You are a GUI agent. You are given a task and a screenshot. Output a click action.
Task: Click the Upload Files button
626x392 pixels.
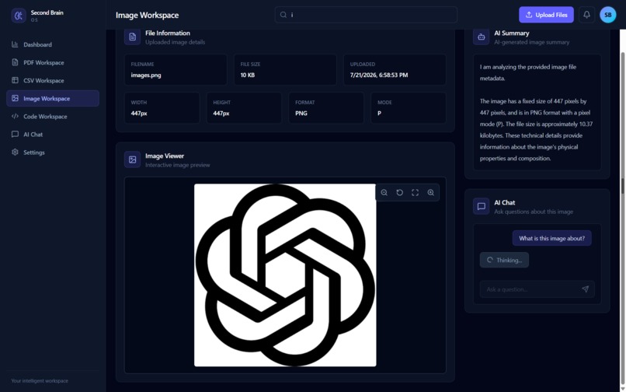click(546, 15)
